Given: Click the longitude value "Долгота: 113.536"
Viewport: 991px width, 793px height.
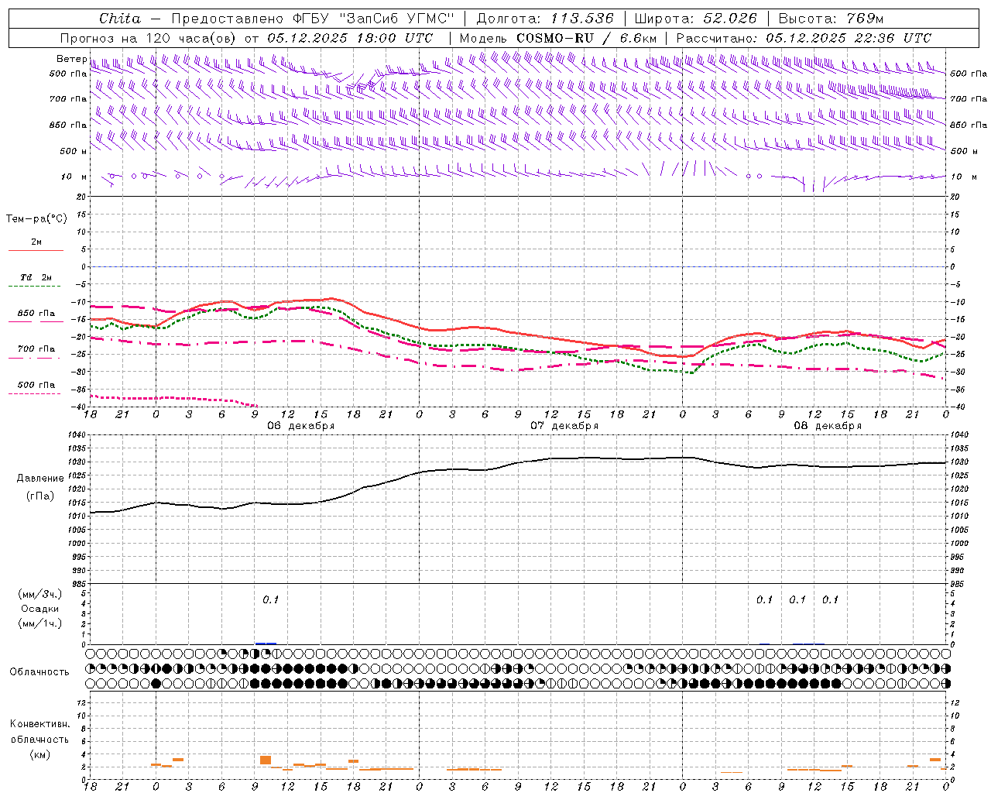Looking at the screenshot, I should [x=545, y=18].
